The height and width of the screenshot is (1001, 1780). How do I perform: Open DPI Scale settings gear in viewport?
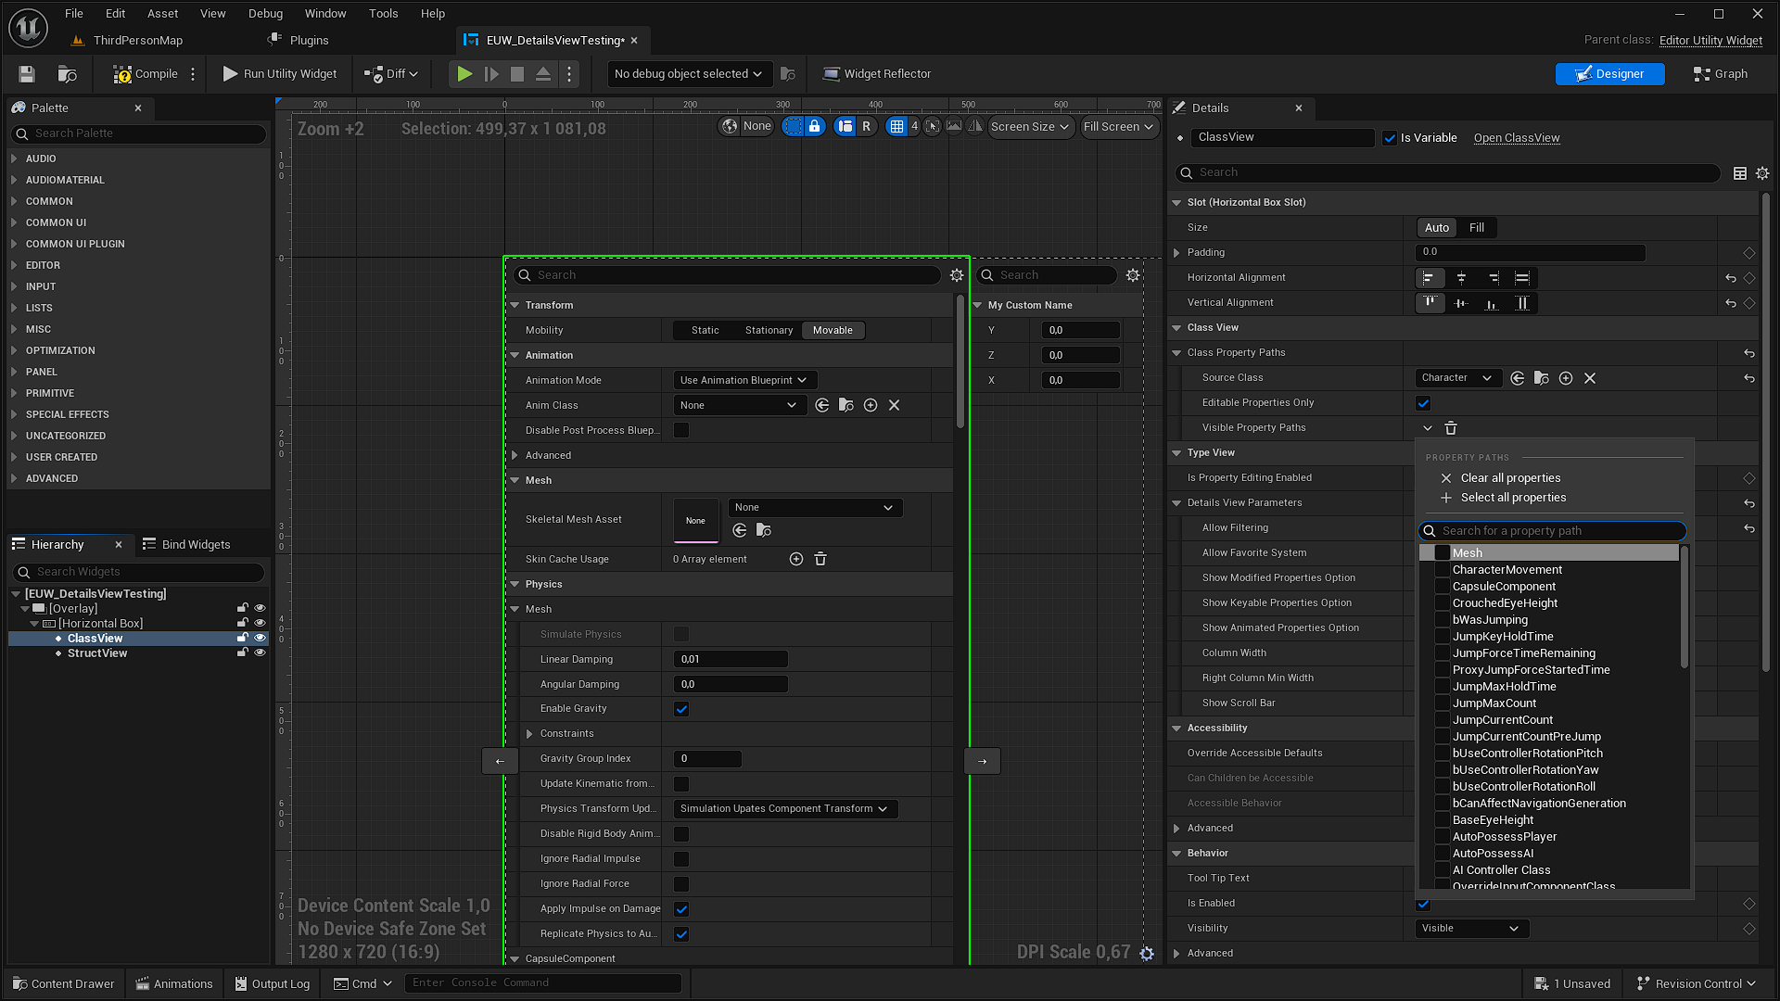(1147, 953)
